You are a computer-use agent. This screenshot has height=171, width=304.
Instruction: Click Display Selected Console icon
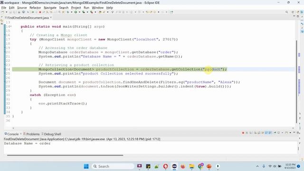[x=279, y=133]
